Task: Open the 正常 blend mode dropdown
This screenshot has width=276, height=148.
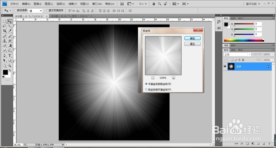Action: (x=237, y=55)
